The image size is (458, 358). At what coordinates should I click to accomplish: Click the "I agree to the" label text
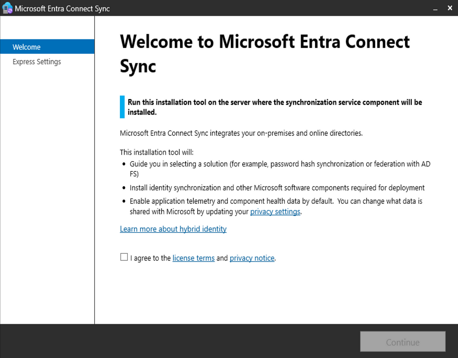(150, 258)
